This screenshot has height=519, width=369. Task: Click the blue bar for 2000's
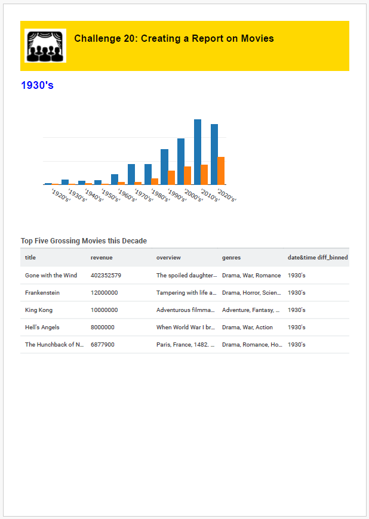(x=181, y=162)
